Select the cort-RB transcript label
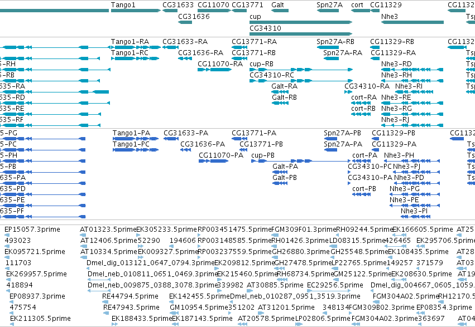Viewport: 475px width, 327px height. [x=363, y=109]
